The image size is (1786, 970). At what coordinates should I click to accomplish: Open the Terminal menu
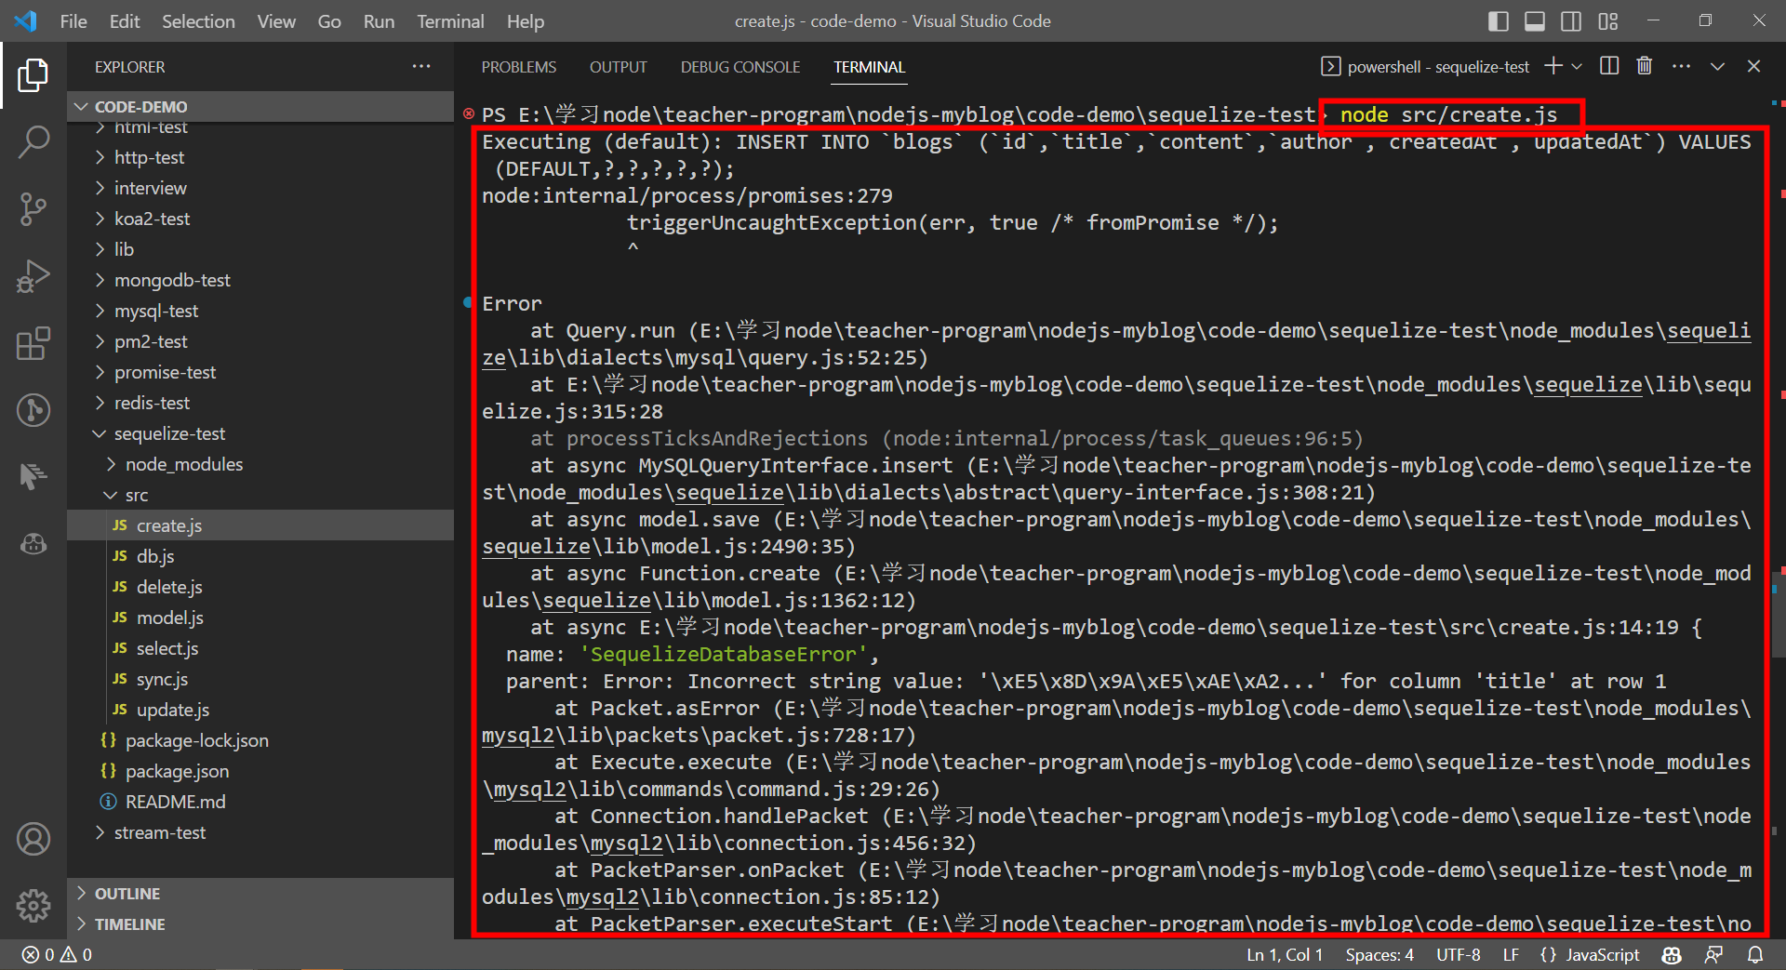[x=450, y=21]
